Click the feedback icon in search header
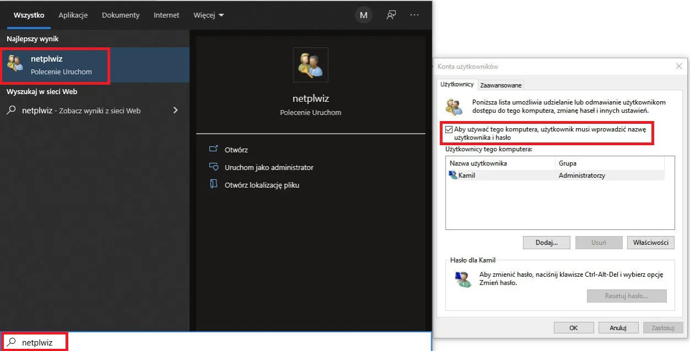Viewport: 690px width, 351px height. click(x=391, y=15)
